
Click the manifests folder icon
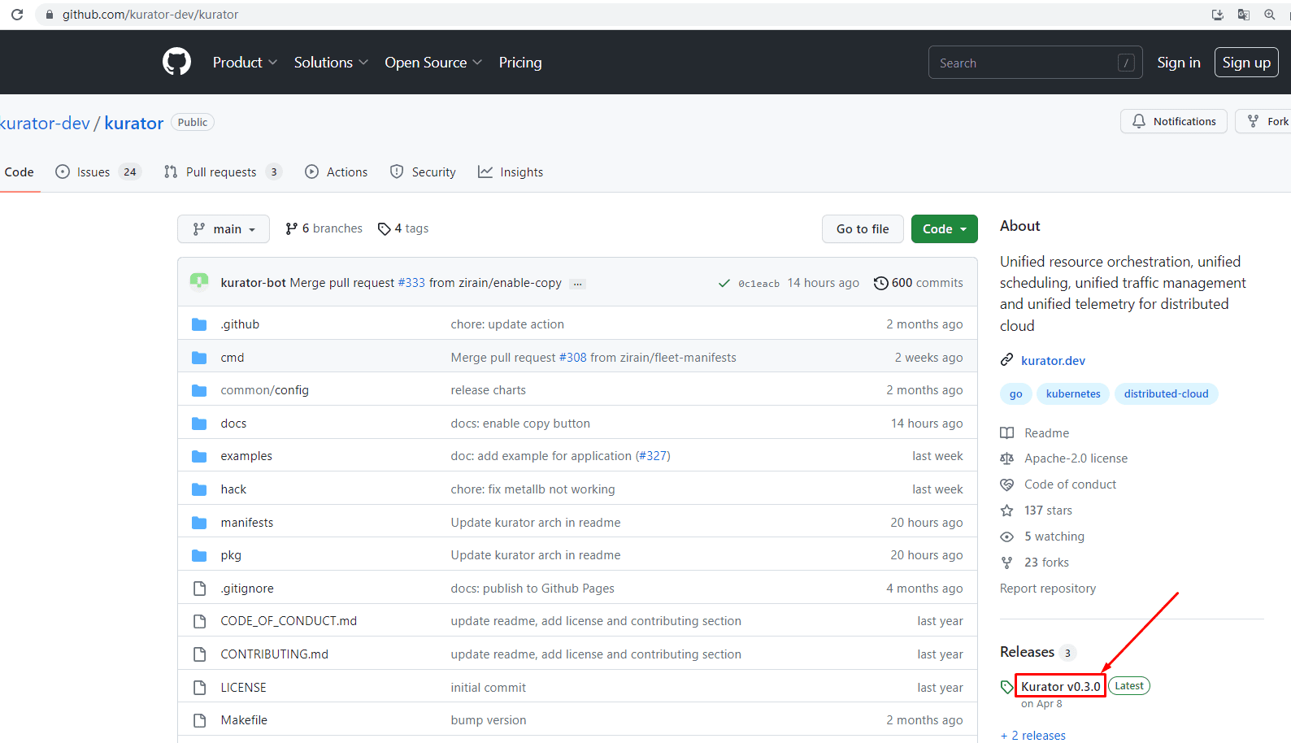pos(199,523)
